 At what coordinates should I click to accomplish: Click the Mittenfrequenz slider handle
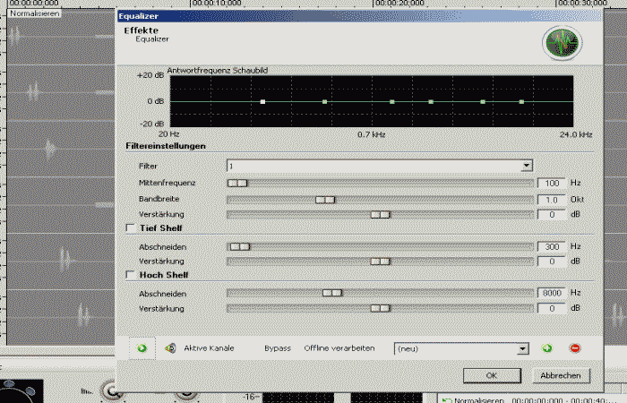[x=237, y=183]
